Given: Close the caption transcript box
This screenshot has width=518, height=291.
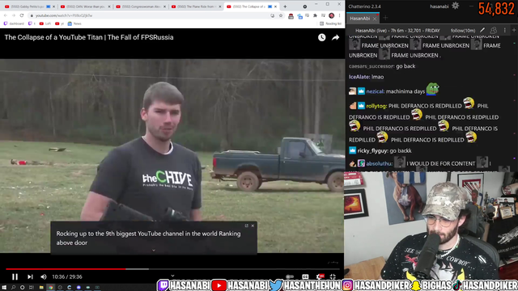Looking at the screenshot, I should coord(253,226).
